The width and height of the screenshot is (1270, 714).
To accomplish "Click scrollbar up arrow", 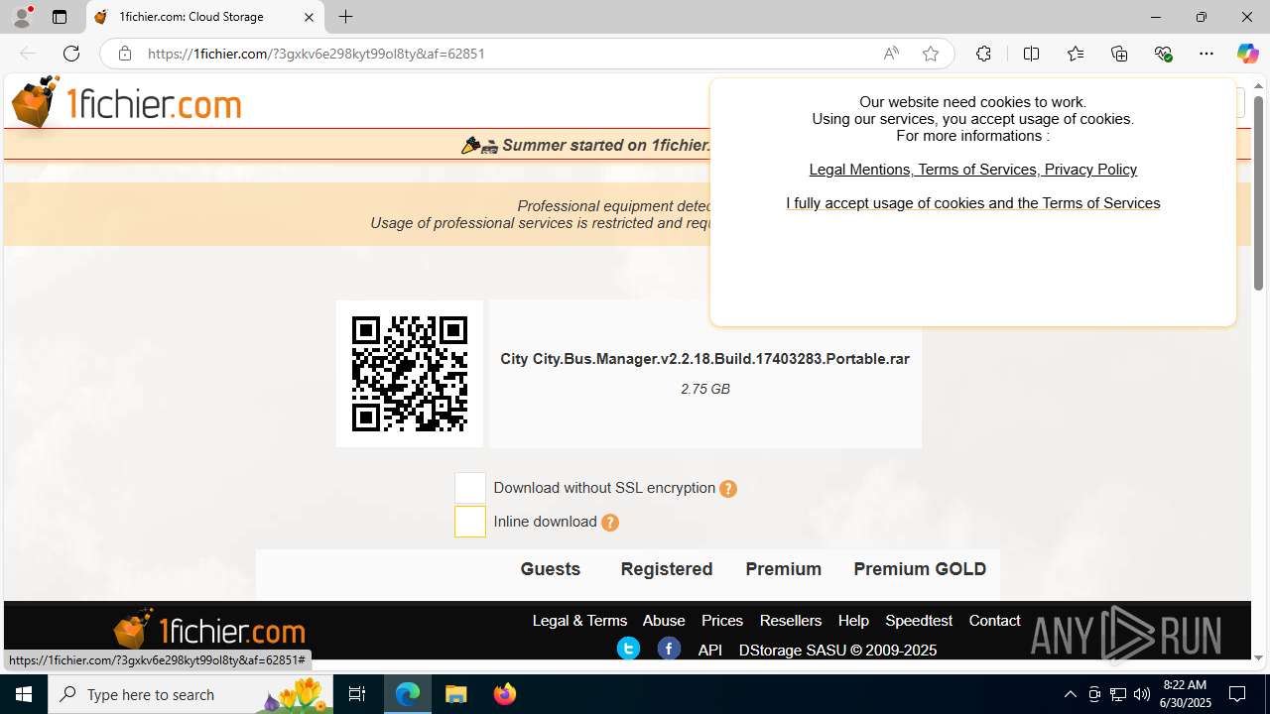I will coord(1258,86).
